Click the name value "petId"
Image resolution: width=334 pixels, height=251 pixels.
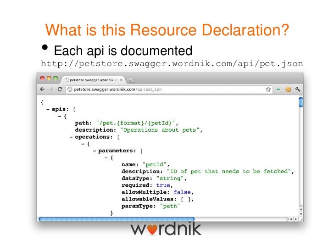[155, 164]
